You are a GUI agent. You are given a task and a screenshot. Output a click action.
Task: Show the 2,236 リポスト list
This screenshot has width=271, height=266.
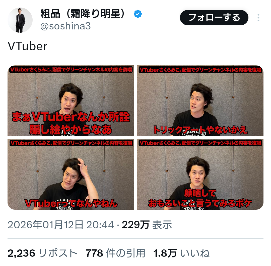click(42, 253)
